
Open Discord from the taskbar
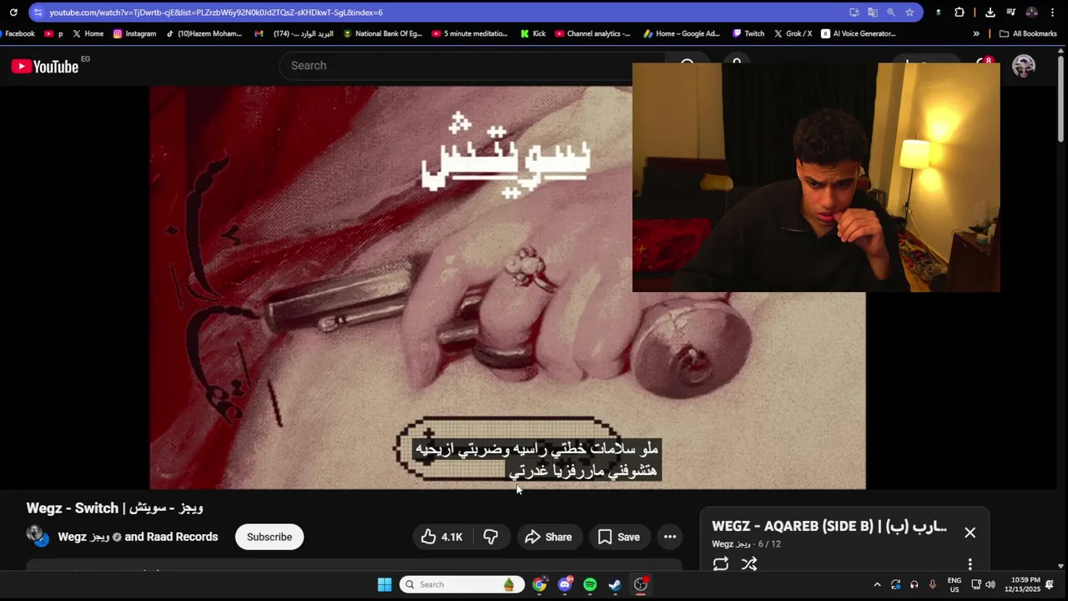click(x=565, y=584)
